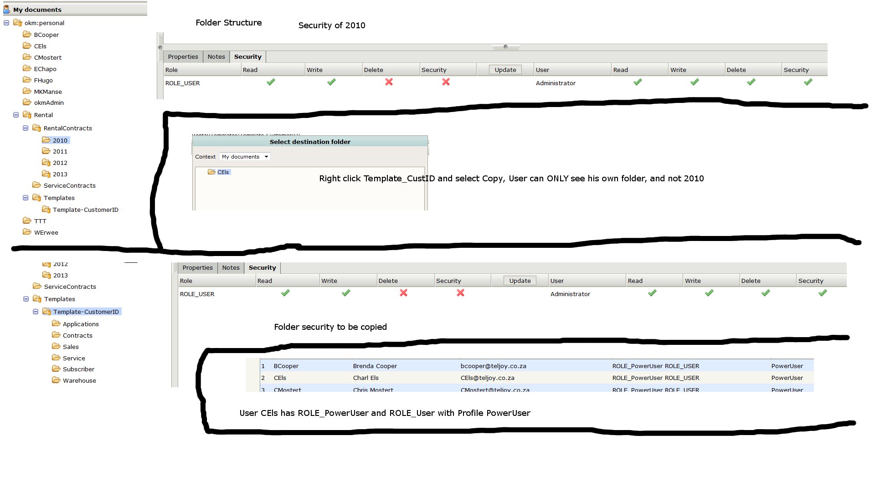Click the horizontal splitter handle above tabs
This screenshot has height=492, width=875.
coord(505,47)
